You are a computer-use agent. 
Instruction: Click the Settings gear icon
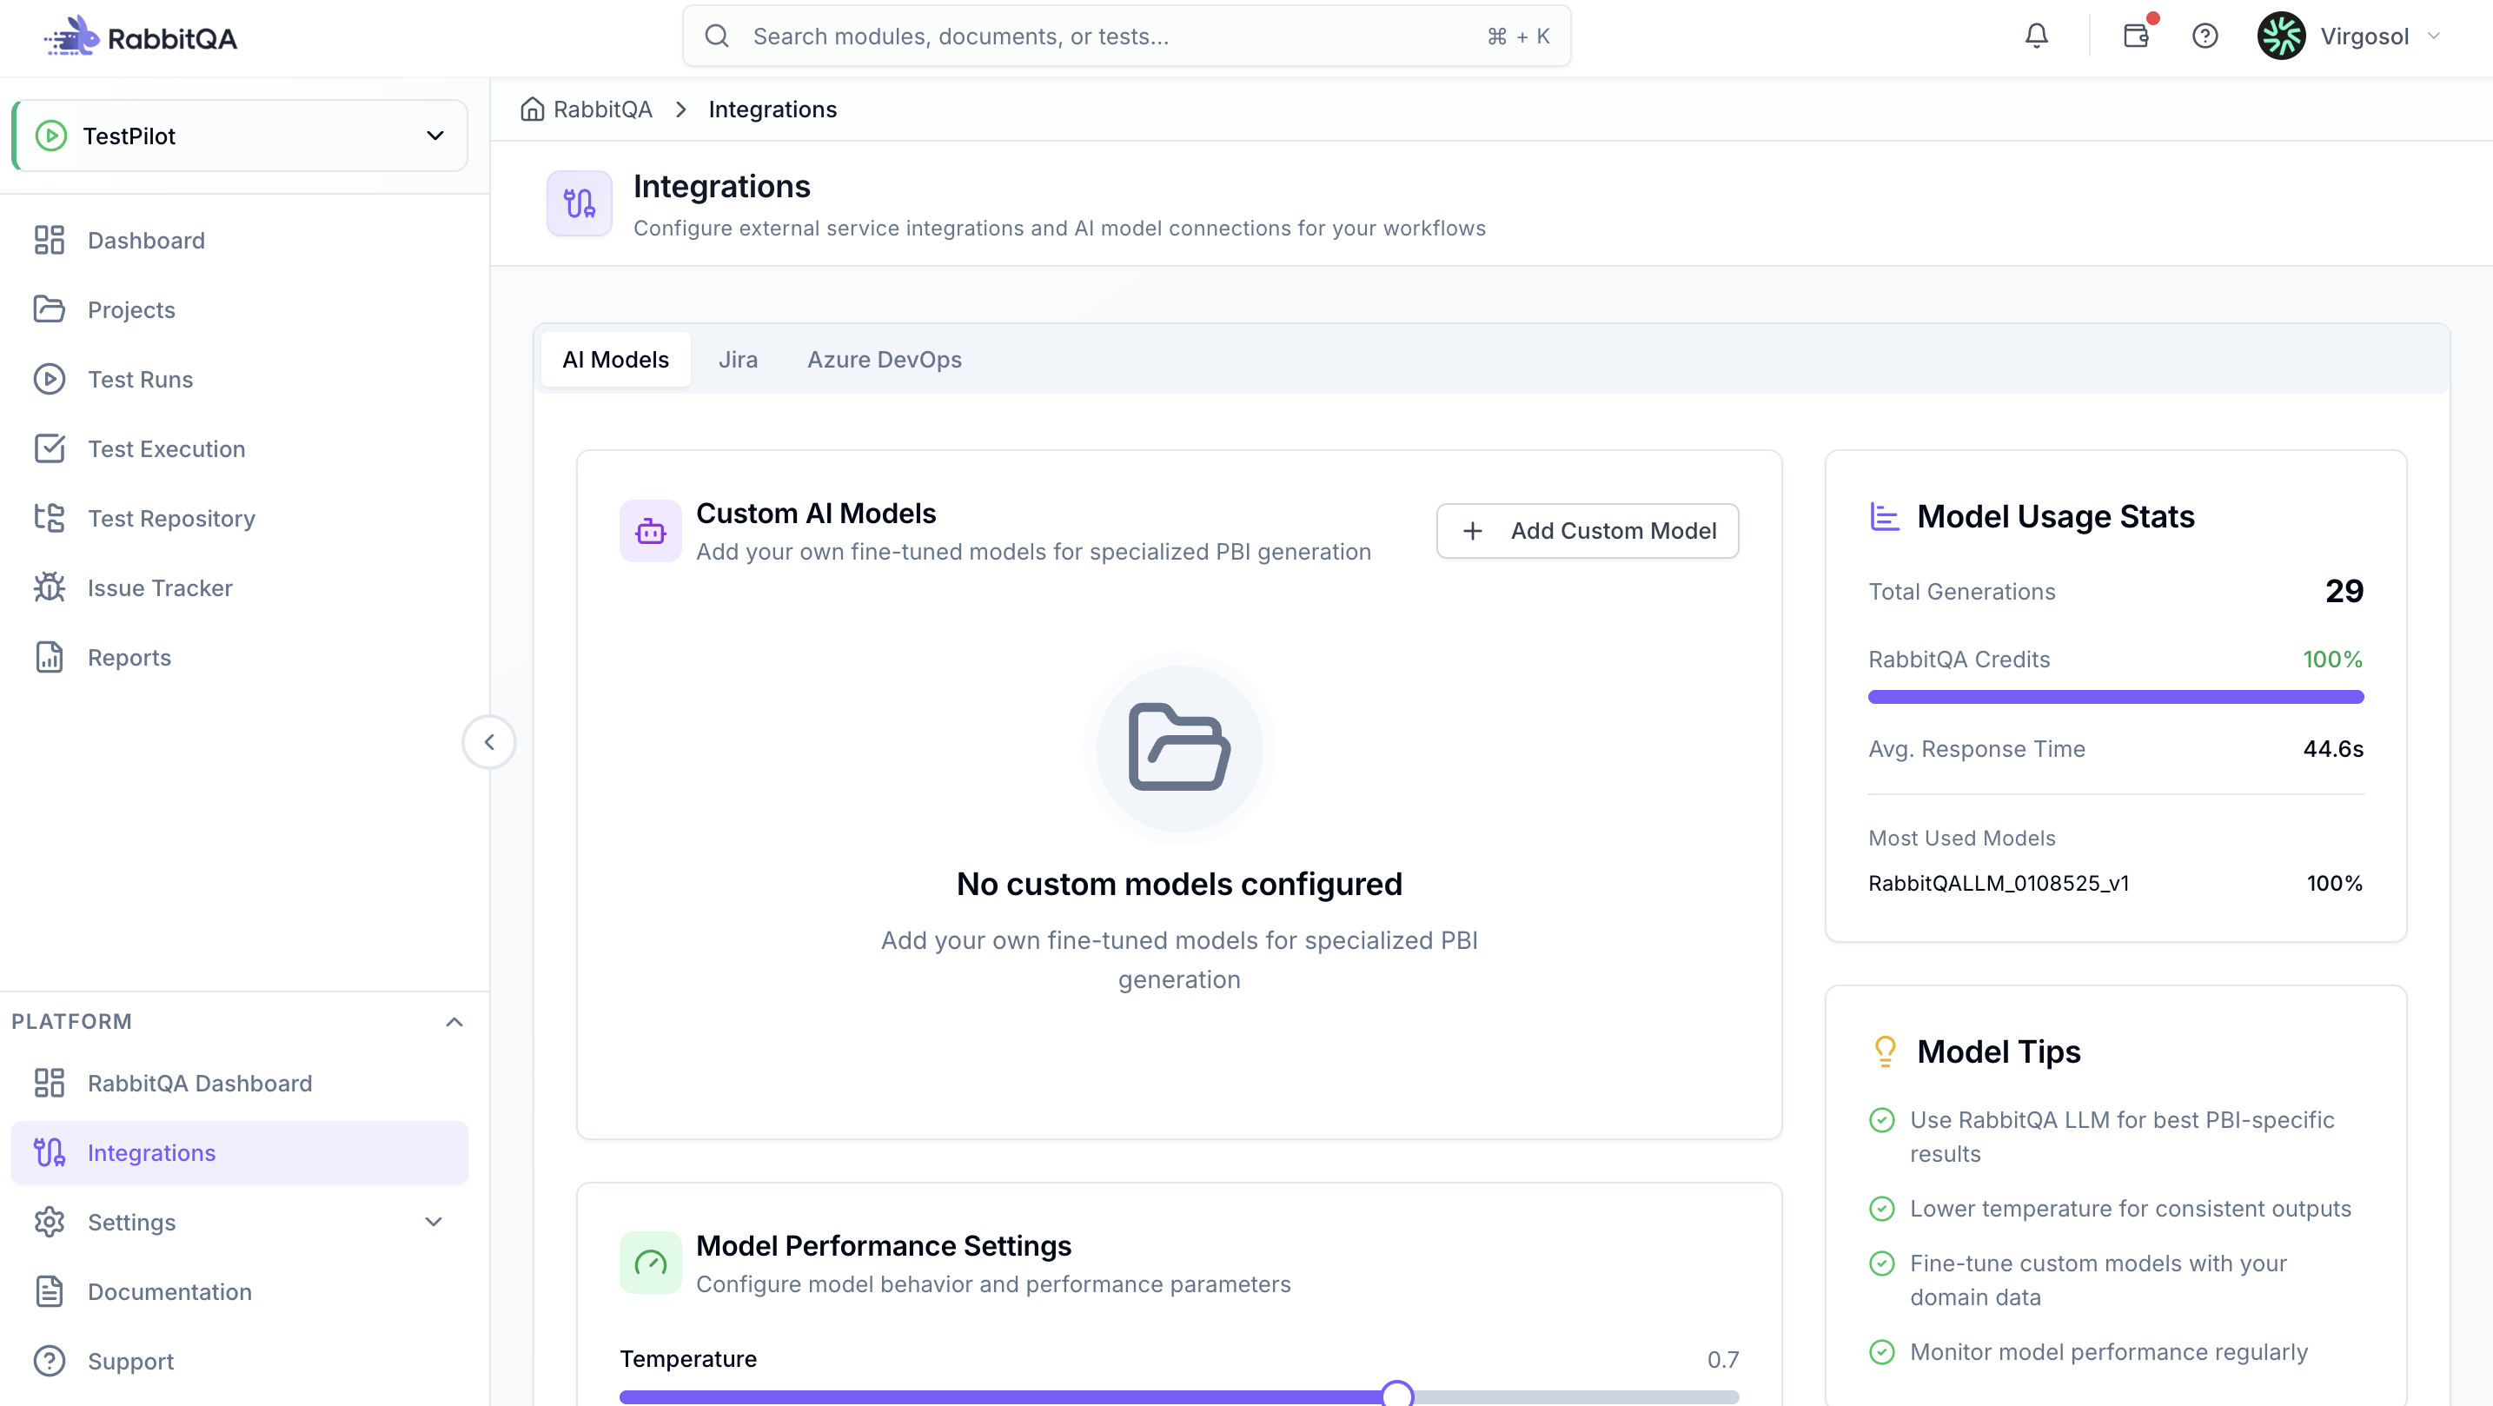point(50,1222)
